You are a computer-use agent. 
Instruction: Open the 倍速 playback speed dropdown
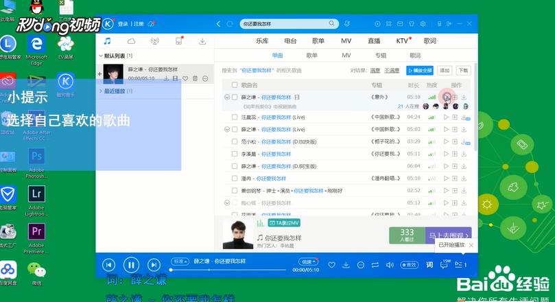tap(308, 262)
